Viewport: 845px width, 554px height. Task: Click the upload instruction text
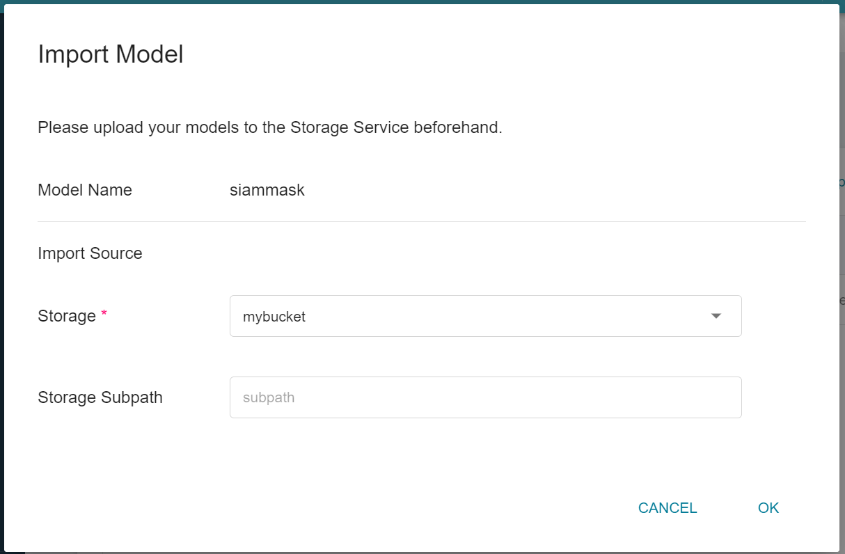pyautogui.click(x=270, y=127)
